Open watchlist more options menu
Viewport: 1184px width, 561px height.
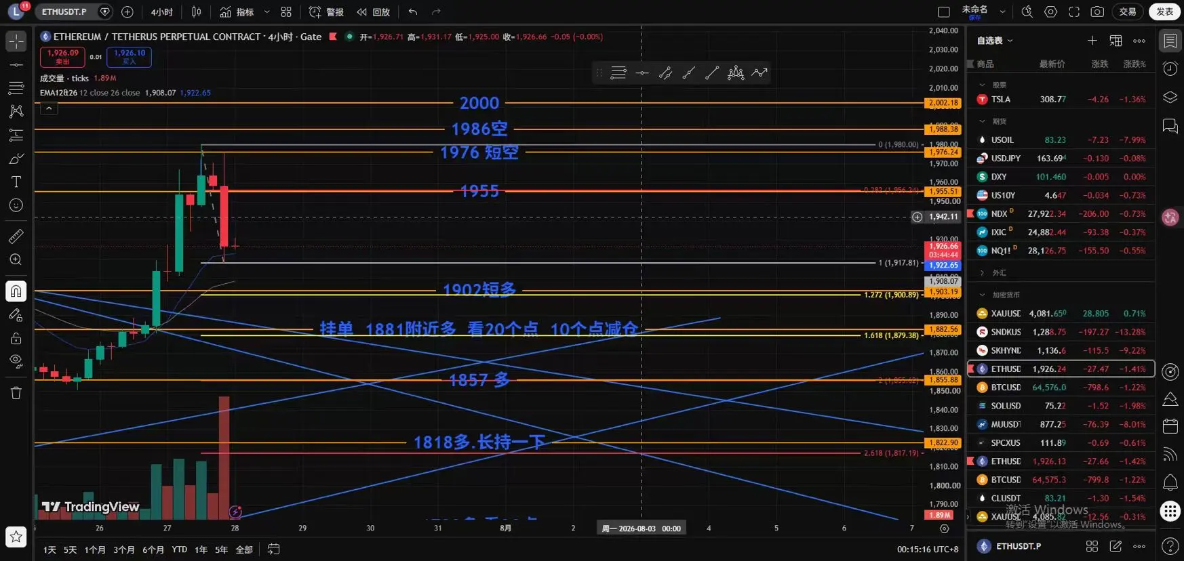[1139, 41]
